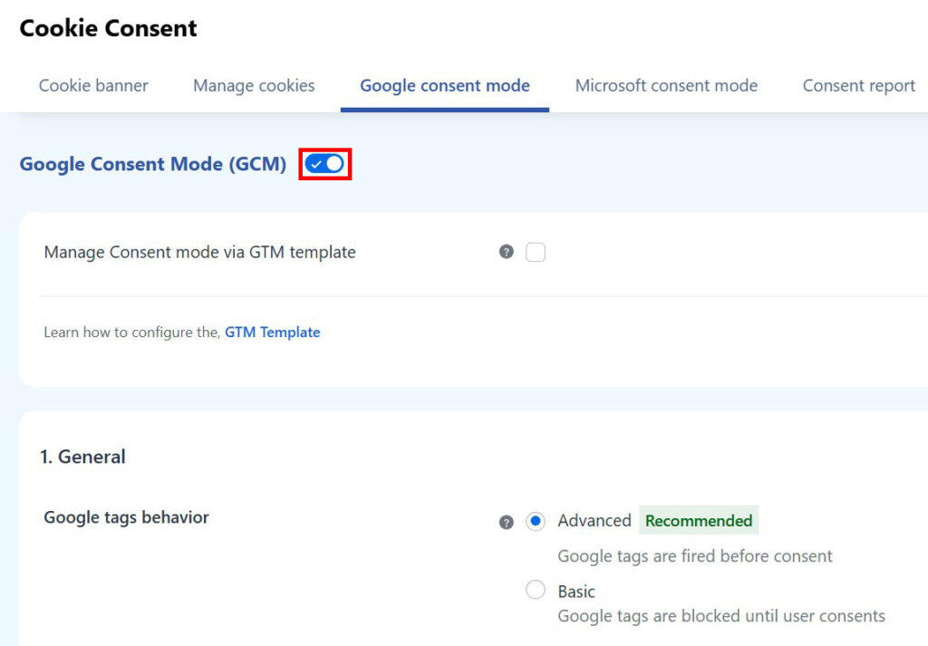The width and height of the screenshot is (928, 646).
Task: Select the Google consent mode tab
Action: [444, 85]
